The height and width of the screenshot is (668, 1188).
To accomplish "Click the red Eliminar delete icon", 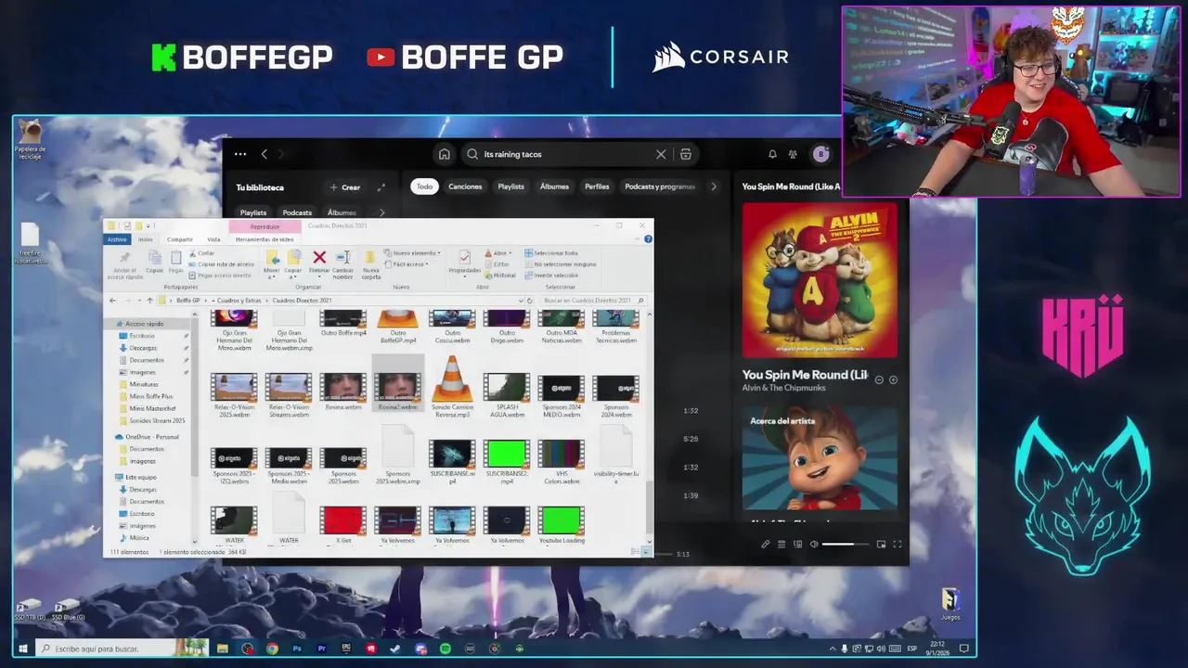I will point(319,258).
